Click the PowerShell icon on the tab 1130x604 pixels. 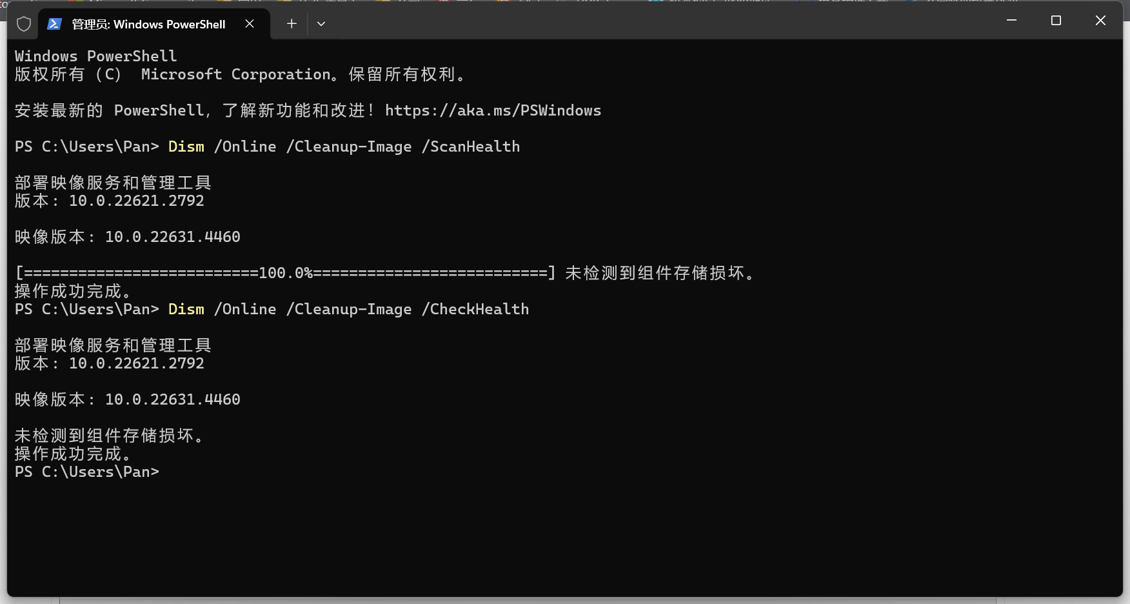click(54, 24)
